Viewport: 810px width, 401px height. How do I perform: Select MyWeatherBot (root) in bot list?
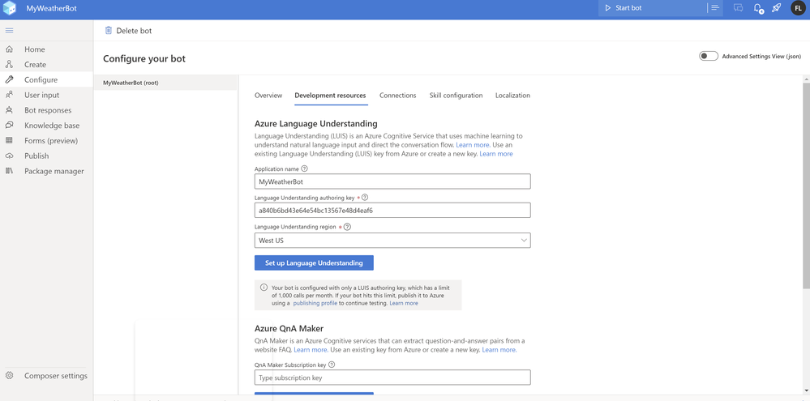(x=131, y=83)
